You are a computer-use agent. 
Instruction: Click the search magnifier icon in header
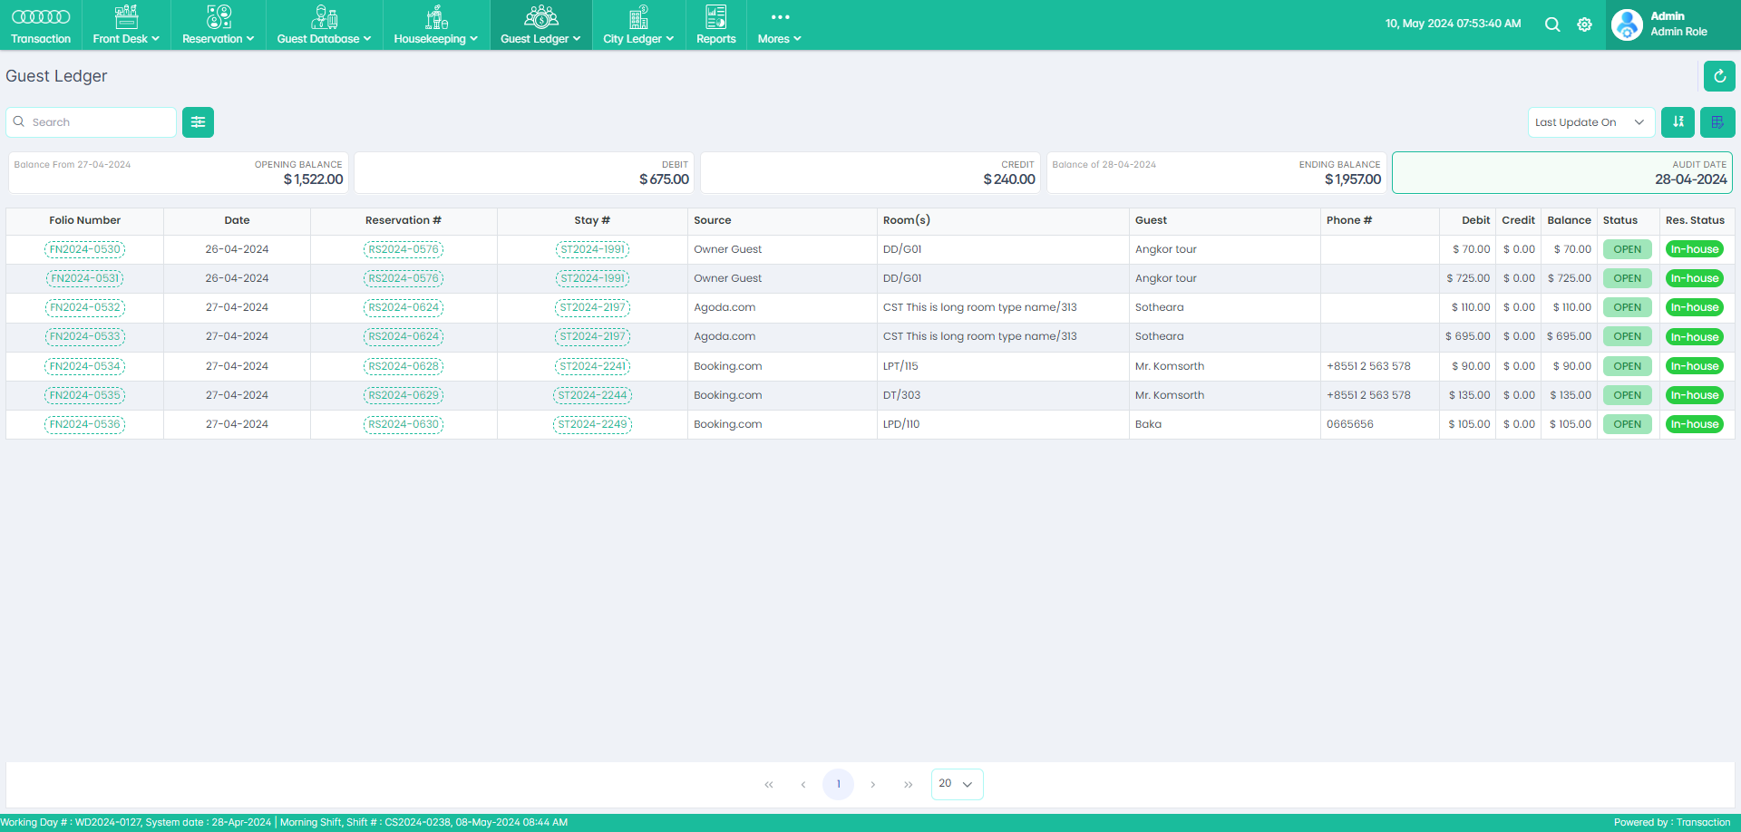click(x=1552, y=24)
